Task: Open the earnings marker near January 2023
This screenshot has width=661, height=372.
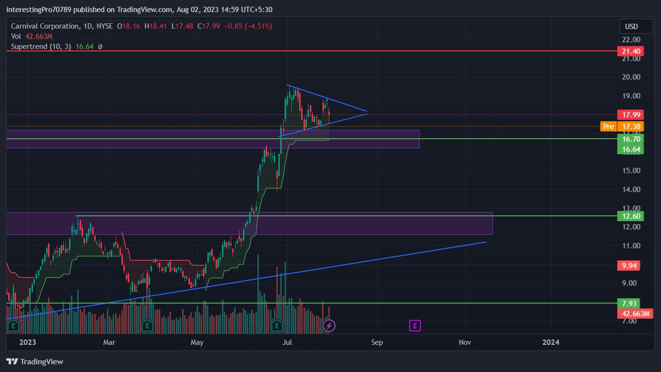Action: point(13,326)
